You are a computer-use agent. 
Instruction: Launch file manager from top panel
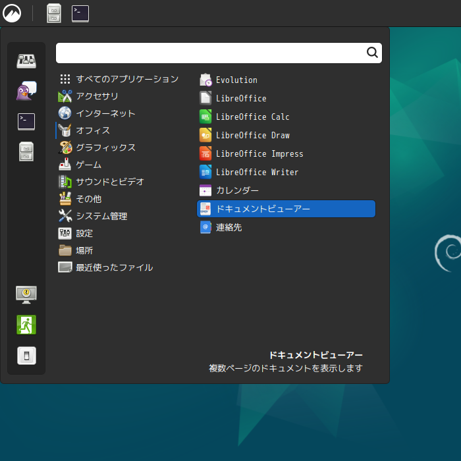tap(54, 13)
